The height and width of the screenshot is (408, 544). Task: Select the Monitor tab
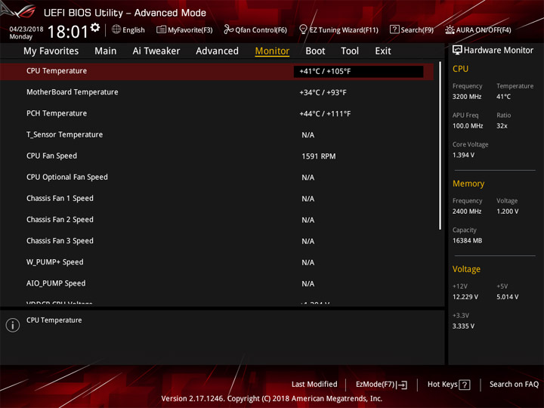click(x=272, y=51)
